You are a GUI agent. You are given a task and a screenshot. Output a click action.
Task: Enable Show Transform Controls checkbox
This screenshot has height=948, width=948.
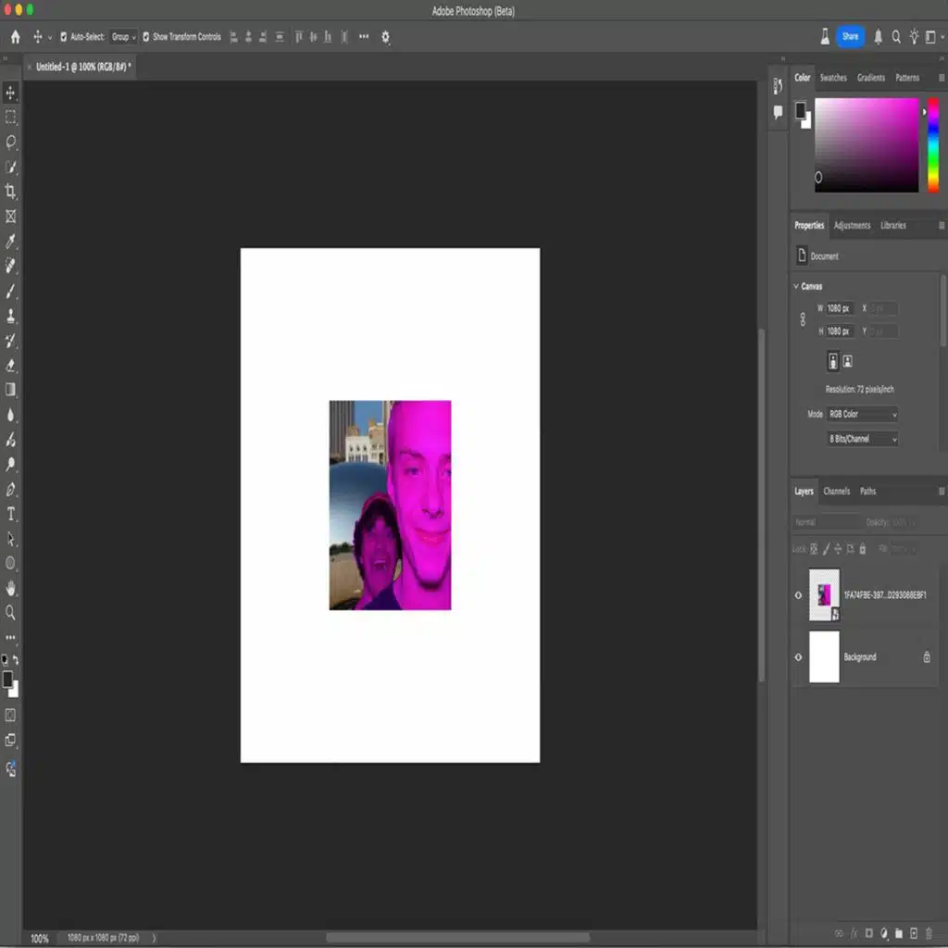146,37
